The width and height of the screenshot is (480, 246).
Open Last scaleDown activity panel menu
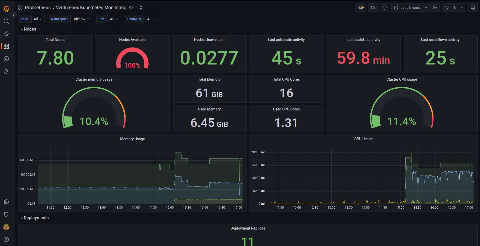click(x=440, y=40)
